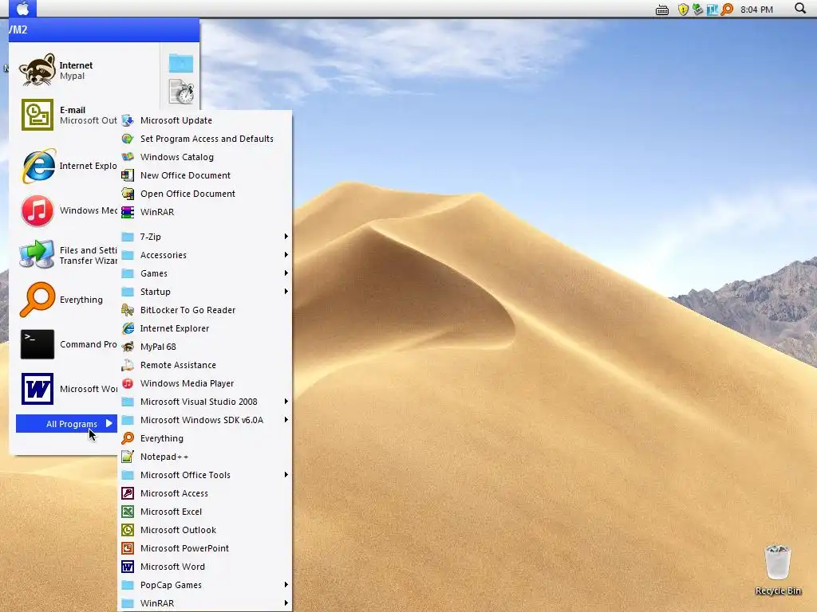Open Remote Assistance
This screenshot has height=612, width=817.
coord(205,365)
